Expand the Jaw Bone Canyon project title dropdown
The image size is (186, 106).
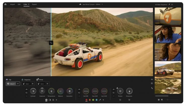(102, 4)
